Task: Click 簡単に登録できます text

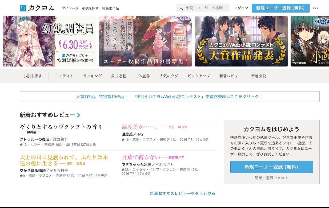Action: pyautogui.click(x=271, y=178)
